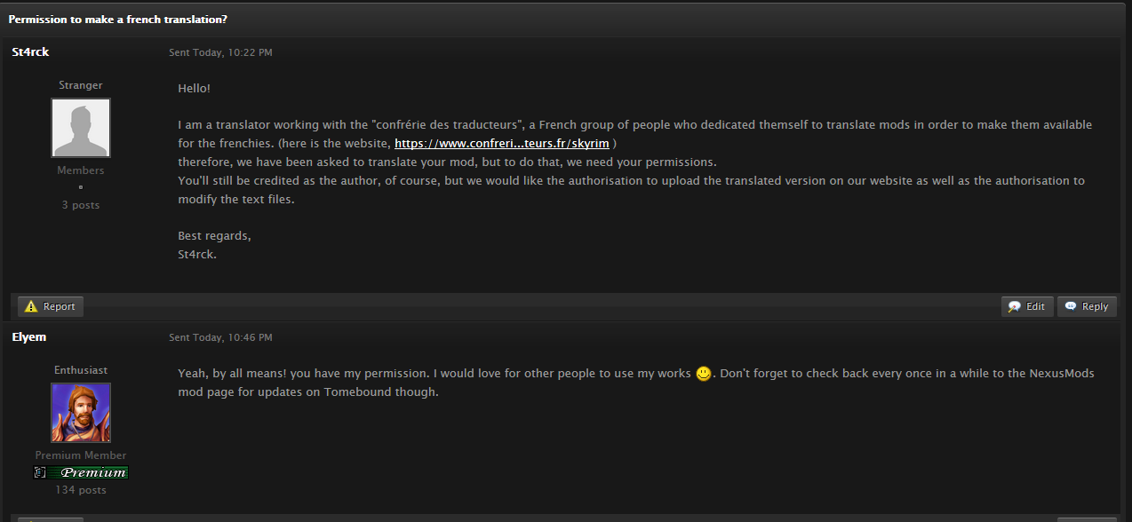View St4rck's 3 posts count

[81, 205]
